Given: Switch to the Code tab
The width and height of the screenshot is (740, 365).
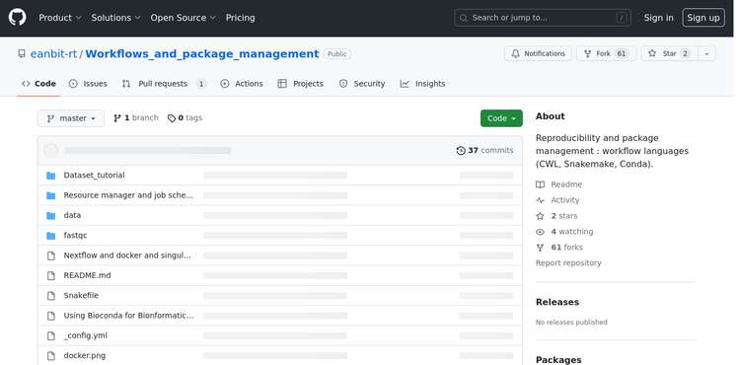Looking at the screenshot, I should point(38,84).
